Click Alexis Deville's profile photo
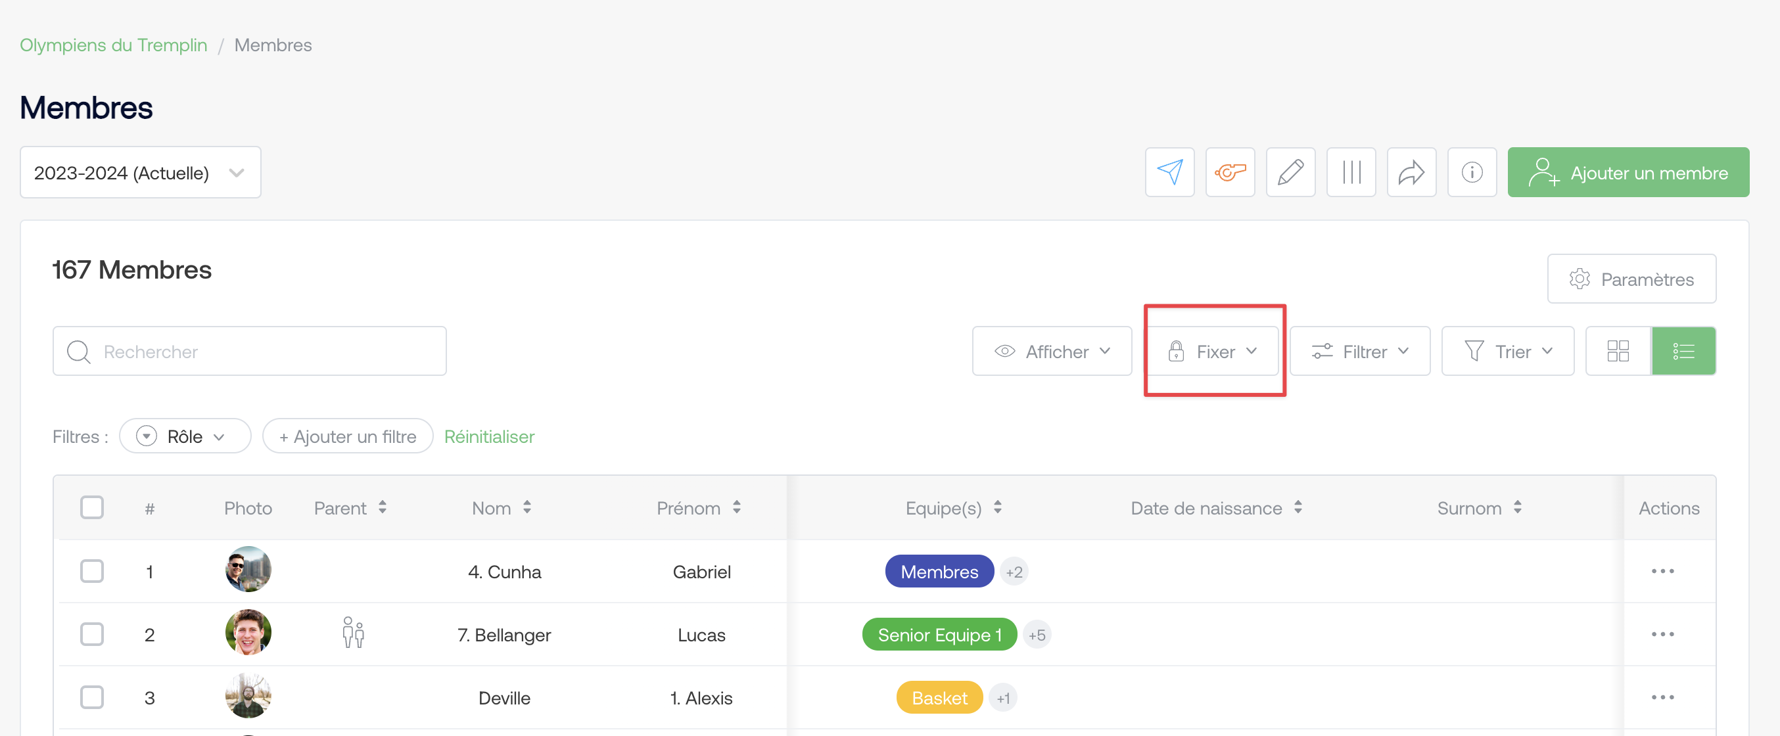Screen dimensions: 1780x736 [248, 695]
